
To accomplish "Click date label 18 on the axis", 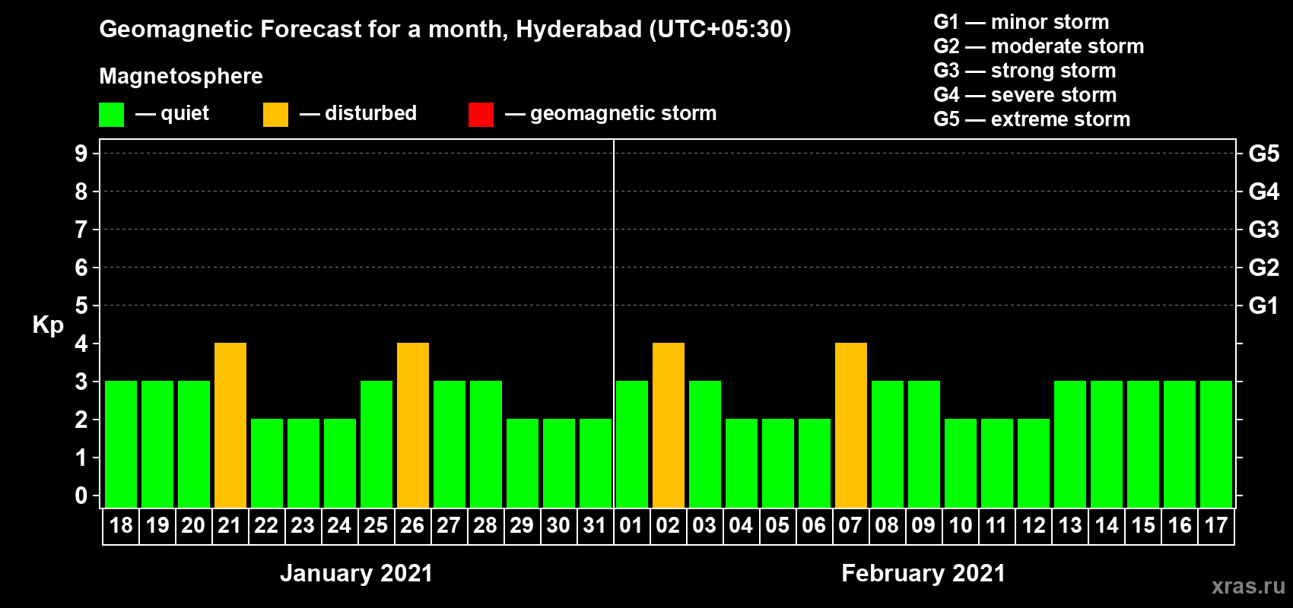I will click(x=121, y=526).
